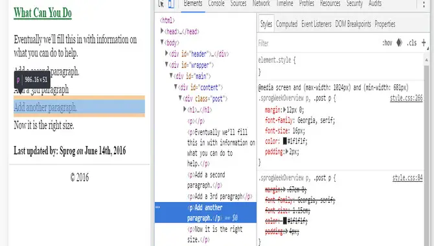The width and height of the screenshot is (434, 246).
Task: Open the Audits tab
Action: tap(375, 4)
